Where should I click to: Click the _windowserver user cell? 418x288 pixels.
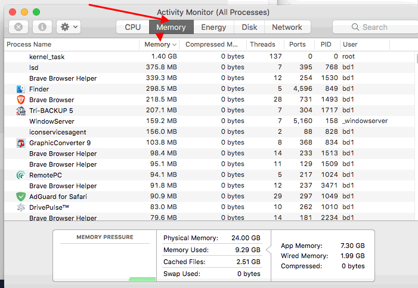pyautogui.click(x=365, y=121)
